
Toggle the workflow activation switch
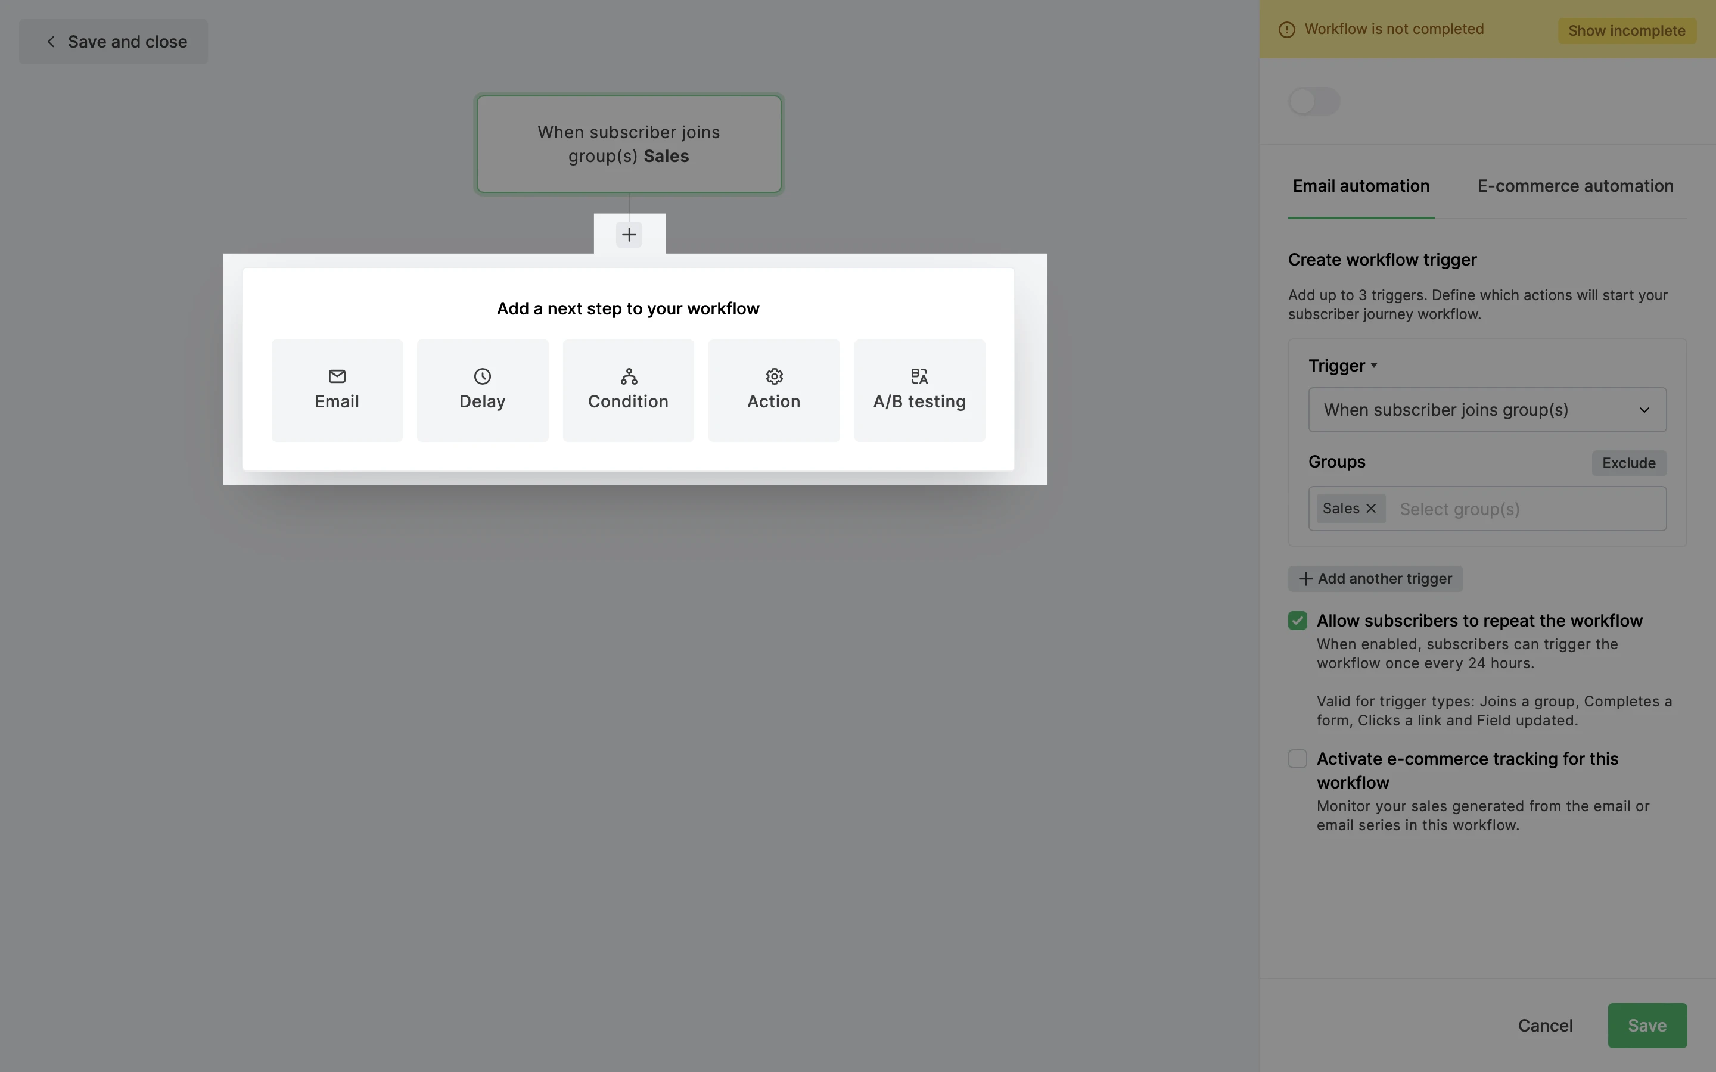[1313, 101]
